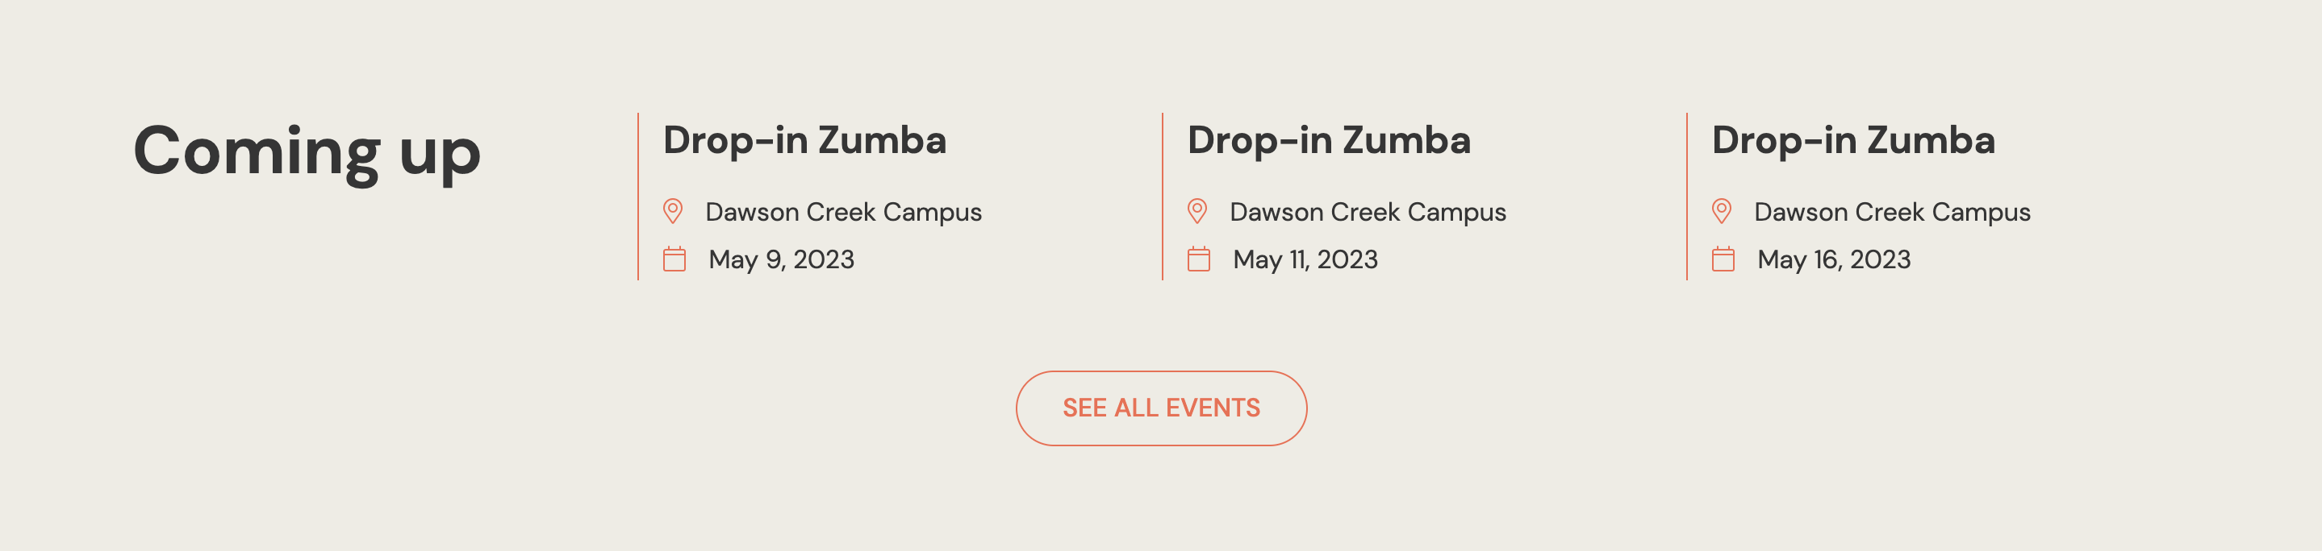Click calendar icon beside May 11, 2023
This screenshot has height=551, width=2322.
[x=1199, y=259]
